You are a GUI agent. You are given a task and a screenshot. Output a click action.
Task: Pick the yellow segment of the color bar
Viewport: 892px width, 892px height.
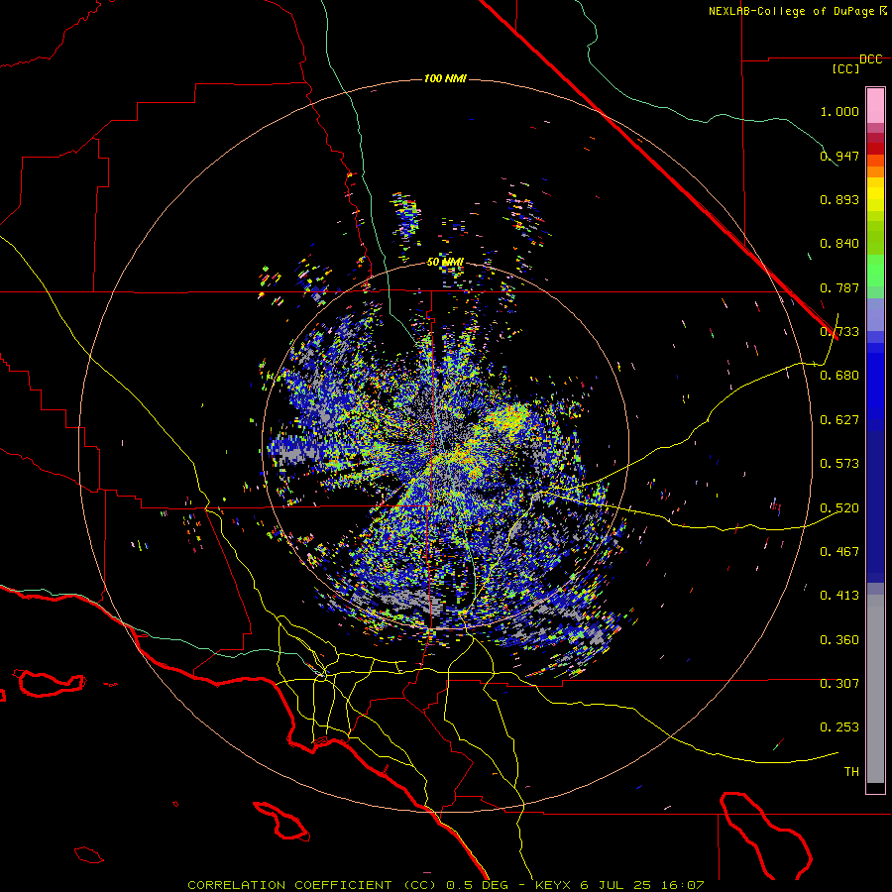pos(875,195)
